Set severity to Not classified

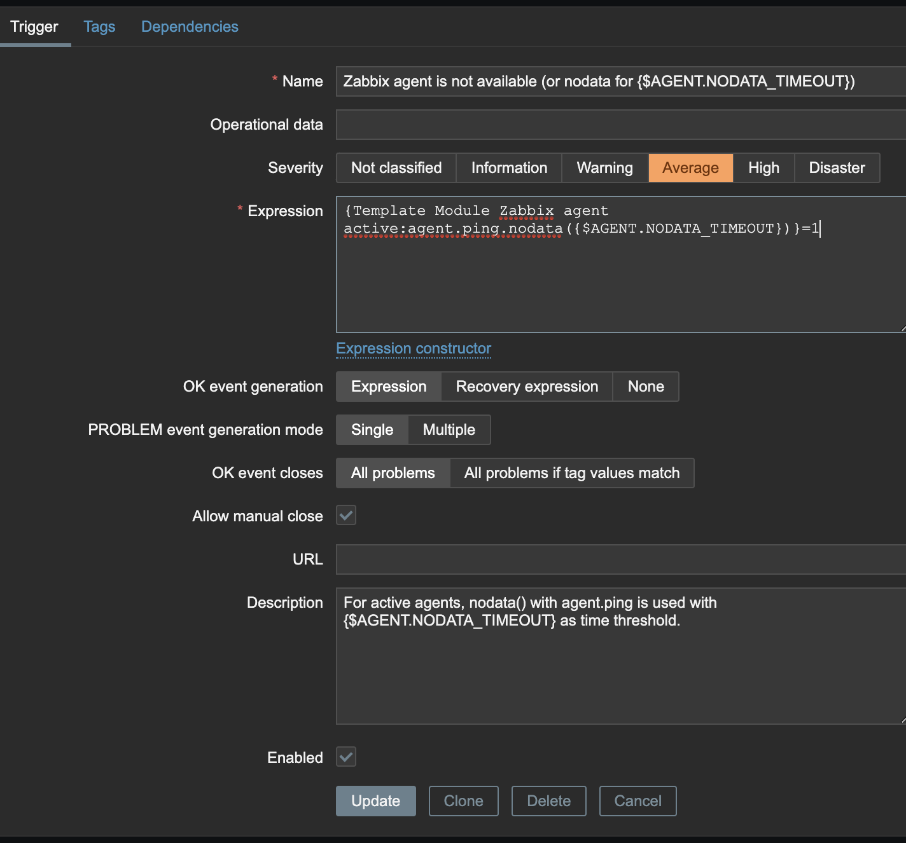[x=396, y=168]
